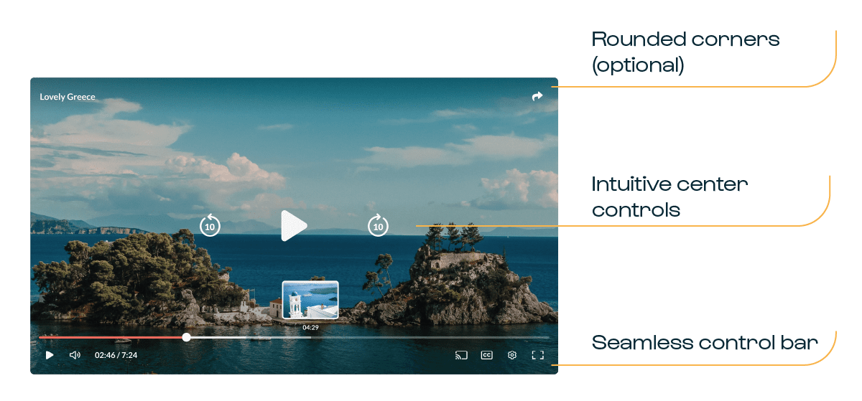
Task: Click the gray unplayed portion of seek bar
Action: 431,337
